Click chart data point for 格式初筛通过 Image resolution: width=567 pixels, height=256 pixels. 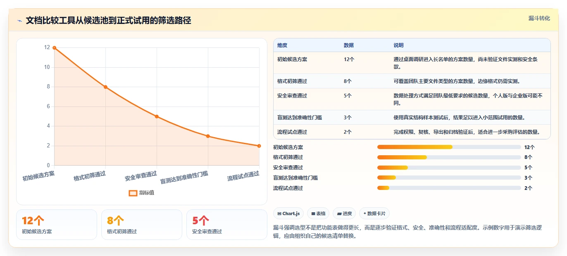coord(105,87)
